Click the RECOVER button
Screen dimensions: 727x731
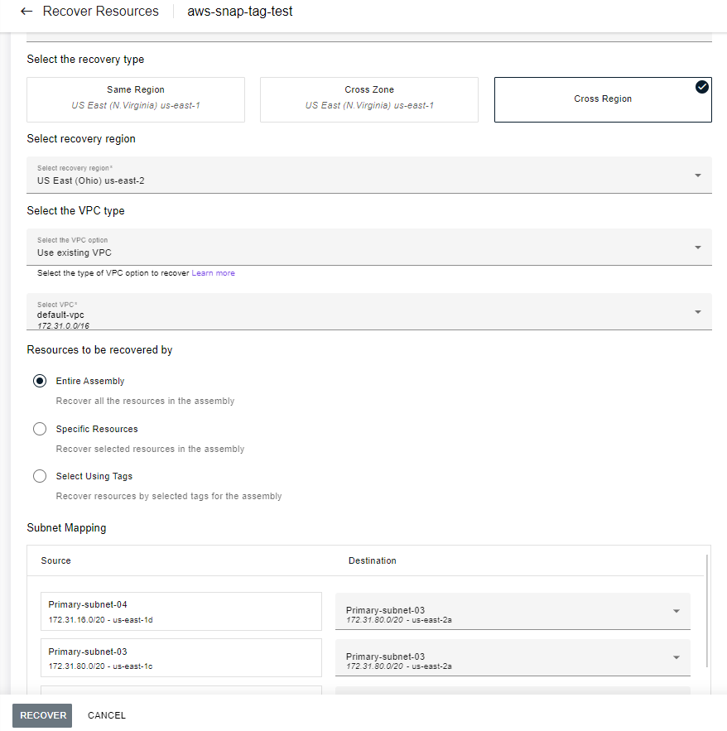41,715
